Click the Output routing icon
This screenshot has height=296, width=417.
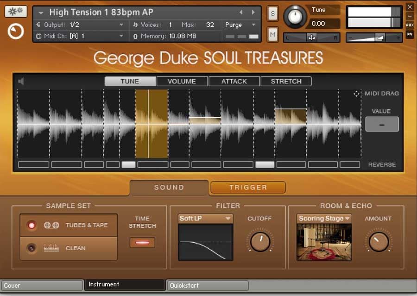38,25
